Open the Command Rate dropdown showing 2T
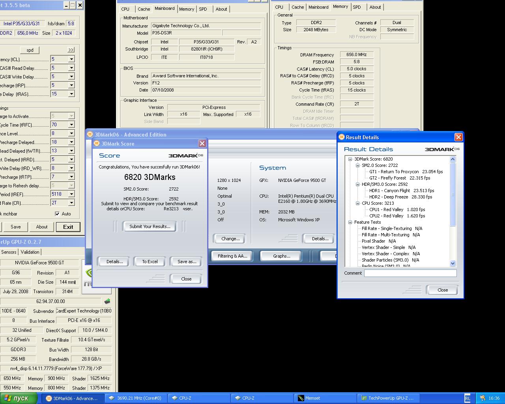This screenshot has width=505, height=404. (x=71, y=203)
